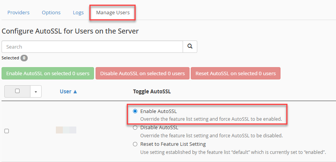Choose Reset to Feature List Setting radio
Viewport: 336px width, 162px height.
[x=135, y=144]
